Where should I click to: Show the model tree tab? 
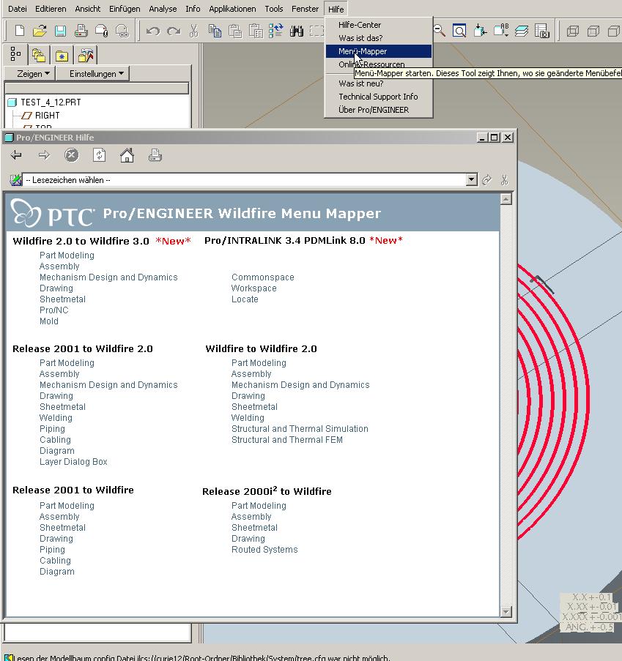pyautogui.click(x=15, y=54)
